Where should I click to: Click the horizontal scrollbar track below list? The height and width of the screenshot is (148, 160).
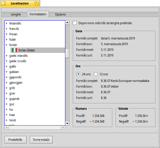[35, 128]
